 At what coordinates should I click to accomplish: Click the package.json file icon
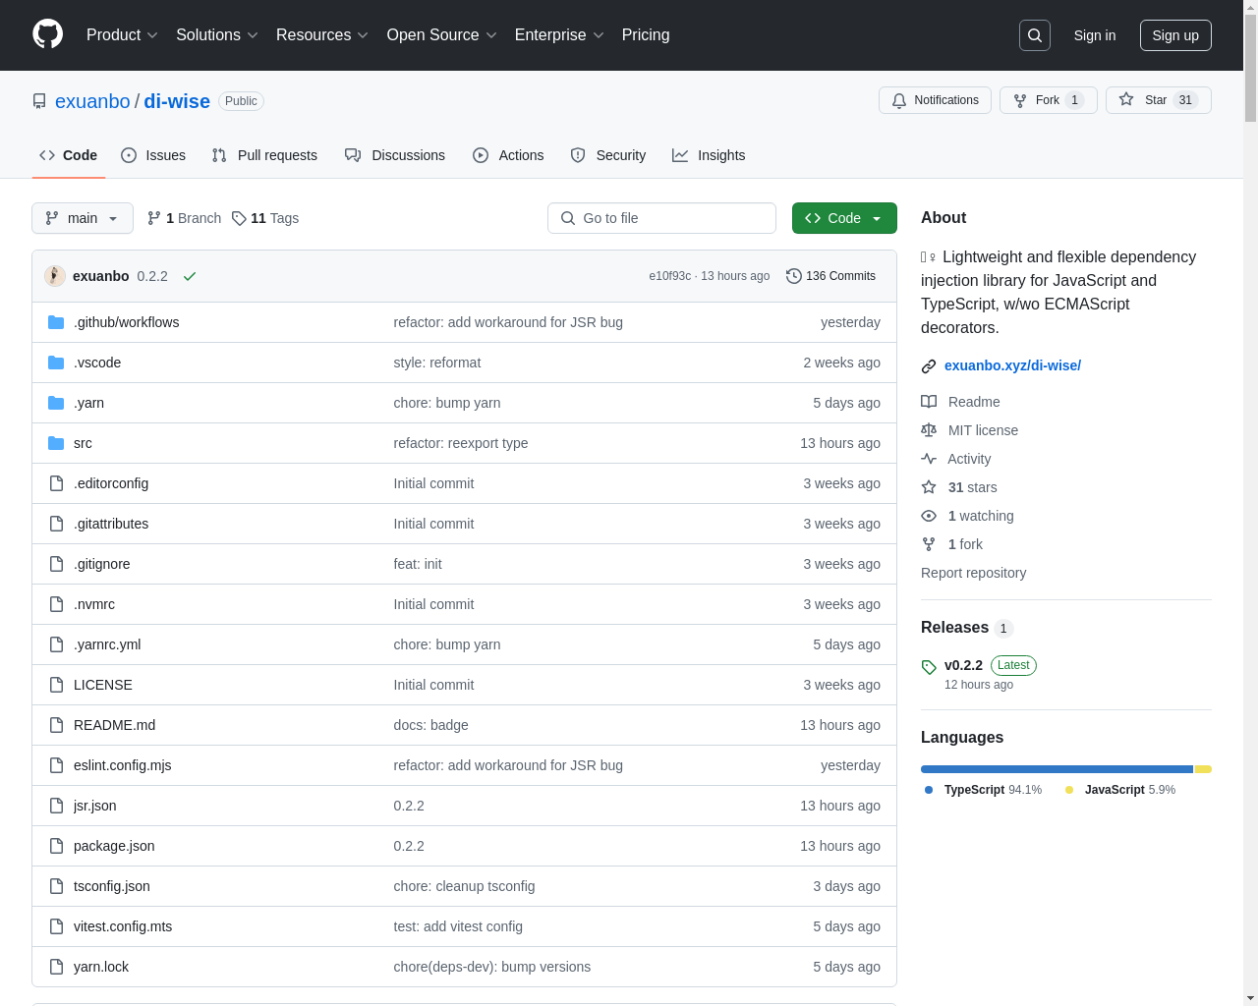pyautogui.click(x=56, y=846)
